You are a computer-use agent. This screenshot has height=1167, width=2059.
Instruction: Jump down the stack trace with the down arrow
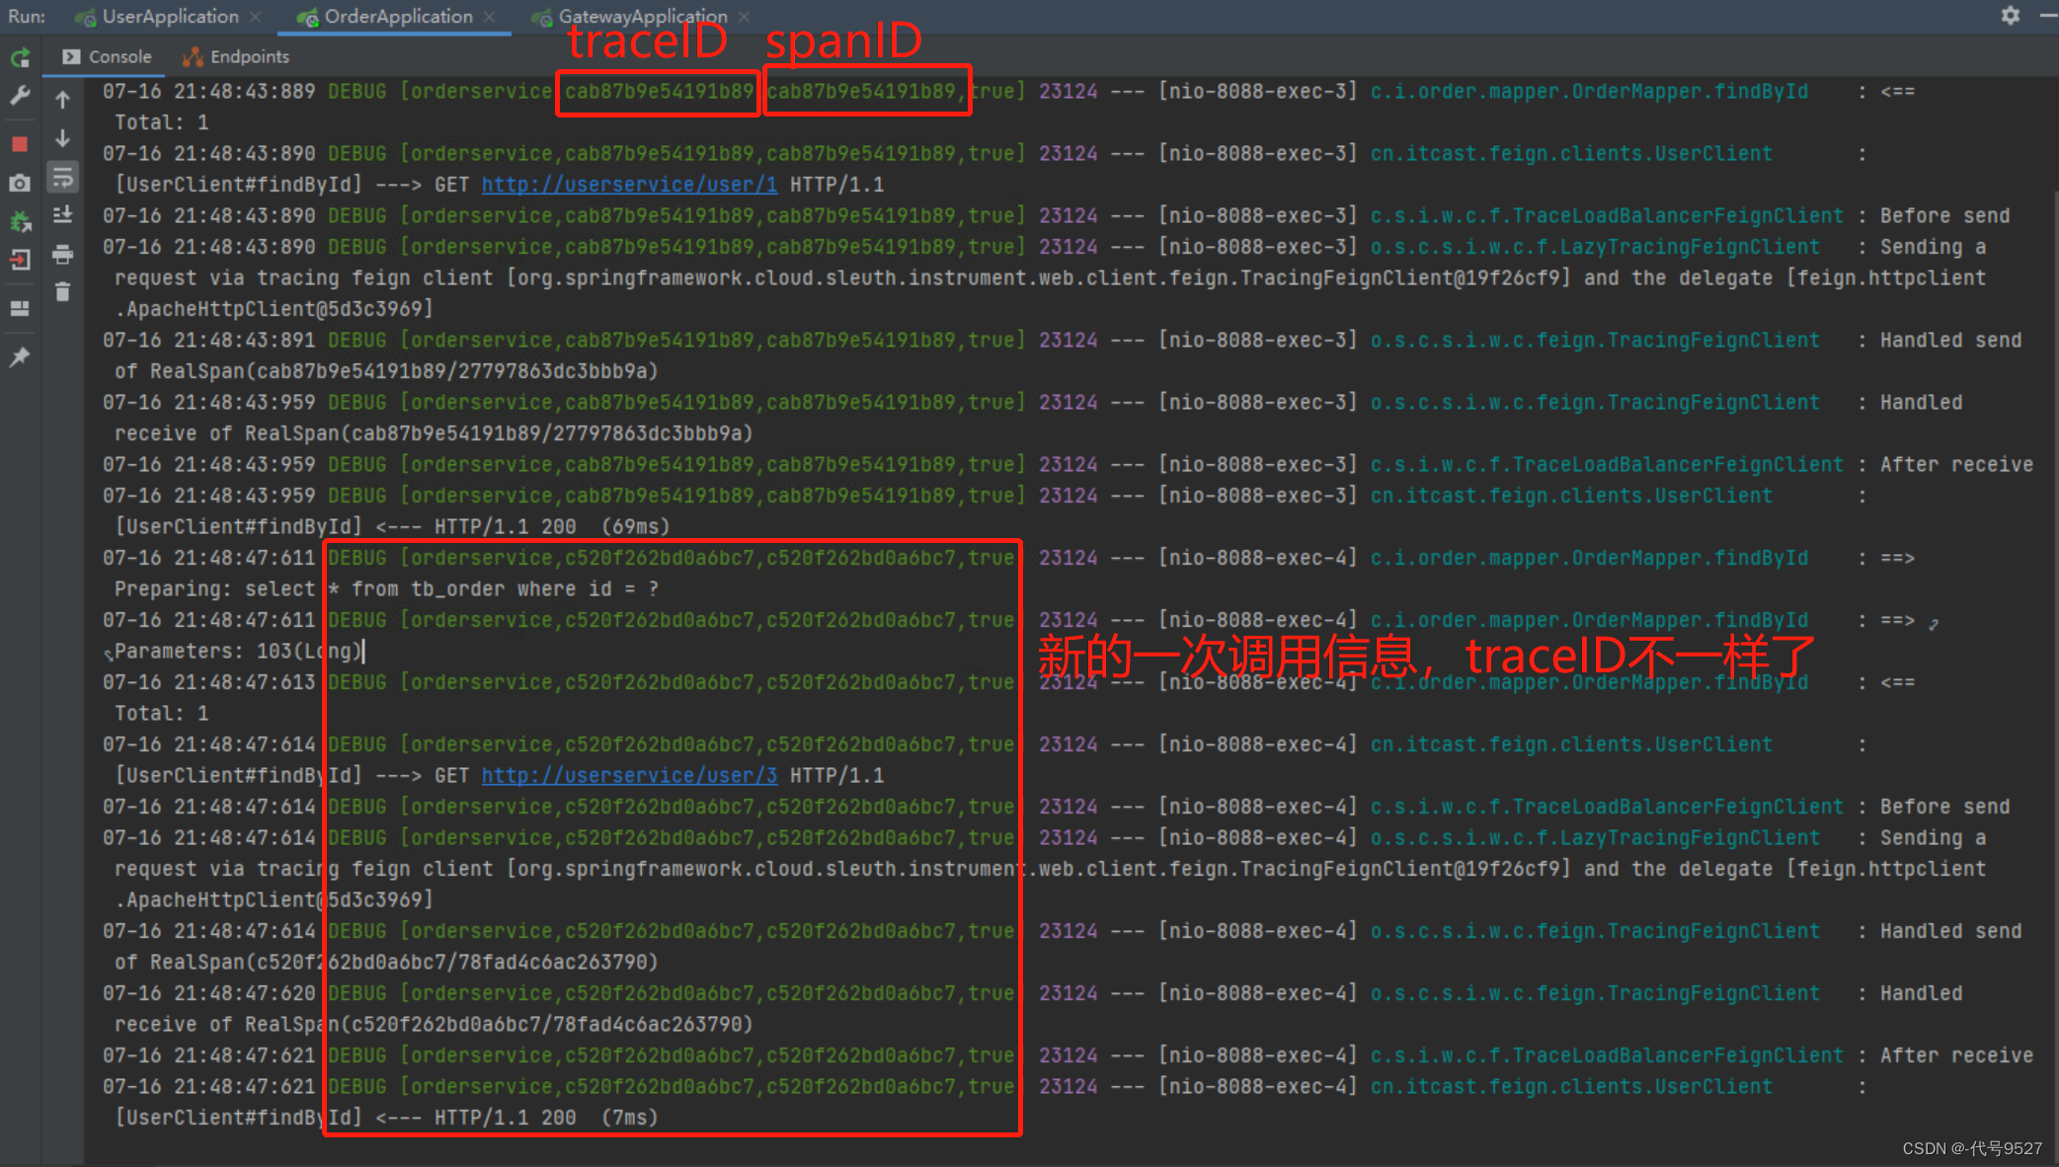point(62,138)
